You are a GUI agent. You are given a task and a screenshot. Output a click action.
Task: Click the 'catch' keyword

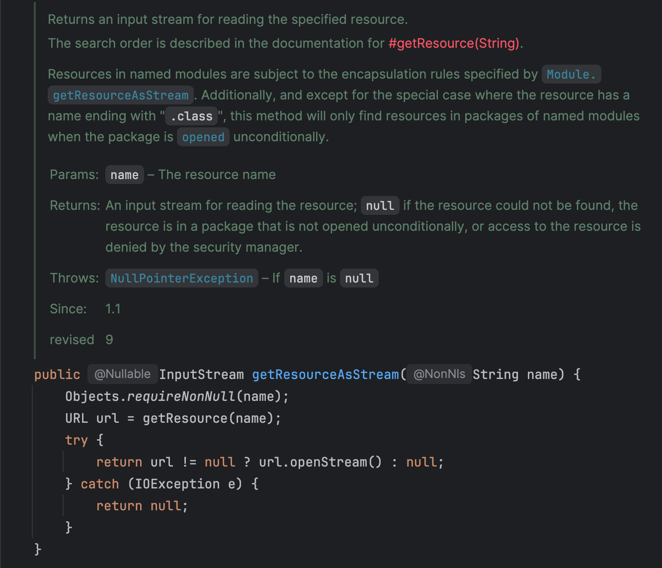(x=100, y=484)
